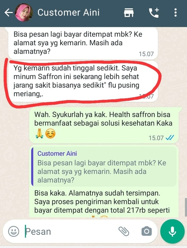Select the 'Bisa kaka. Alamatnya sudah tersimpan' message
The height and width of the screenshot is (248, 187).
[x=104, y=202]
